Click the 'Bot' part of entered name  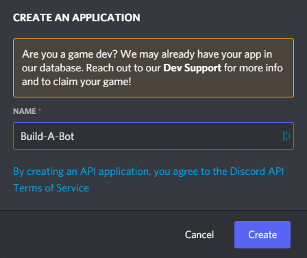[66, 137]
